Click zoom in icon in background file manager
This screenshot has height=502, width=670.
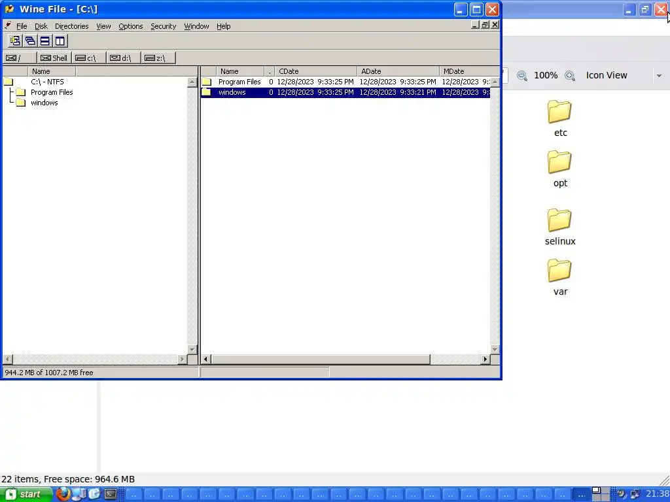[x=570, y=76]
